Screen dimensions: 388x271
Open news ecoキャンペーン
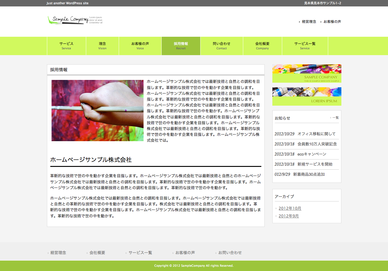pos(312,154)
